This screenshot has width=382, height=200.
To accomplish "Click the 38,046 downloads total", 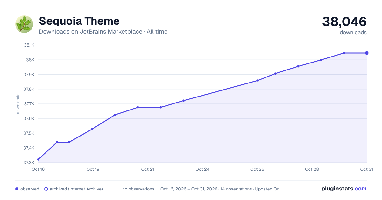I will click(344, 22).
